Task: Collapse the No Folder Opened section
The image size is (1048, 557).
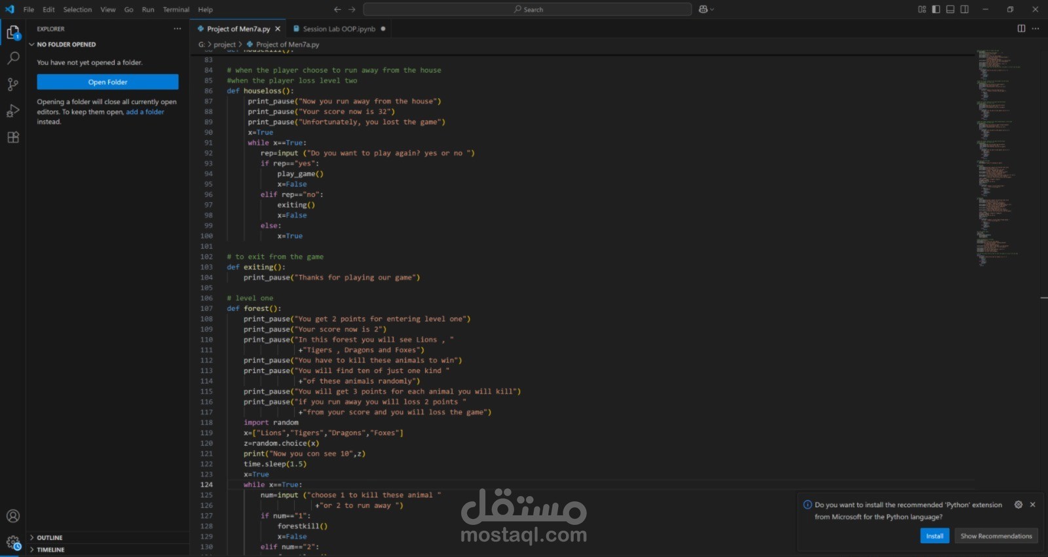Action: pos(65,45)
